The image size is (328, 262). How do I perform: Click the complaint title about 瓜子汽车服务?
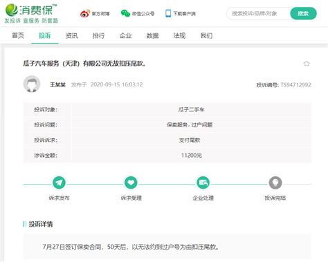click(x=84, y=64)
